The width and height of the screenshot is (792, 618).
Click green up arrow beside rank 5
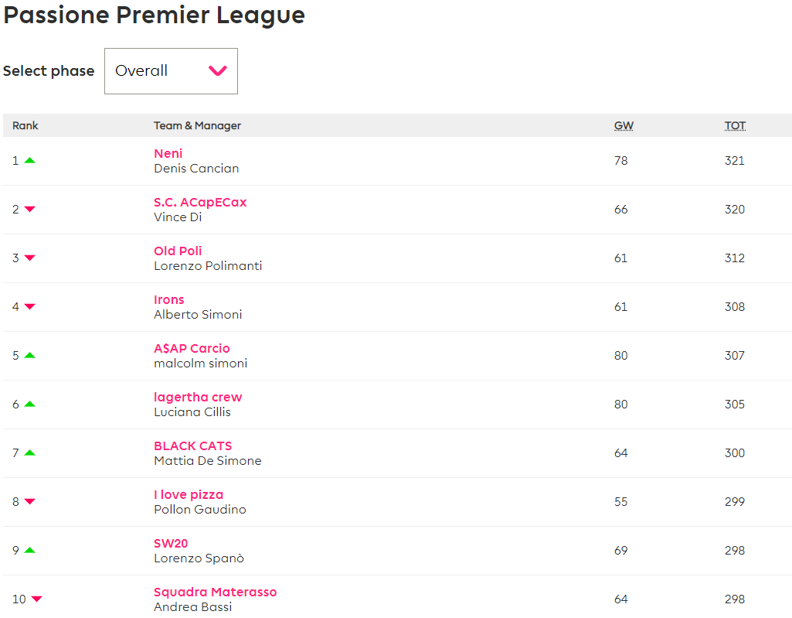pos(30,355)
